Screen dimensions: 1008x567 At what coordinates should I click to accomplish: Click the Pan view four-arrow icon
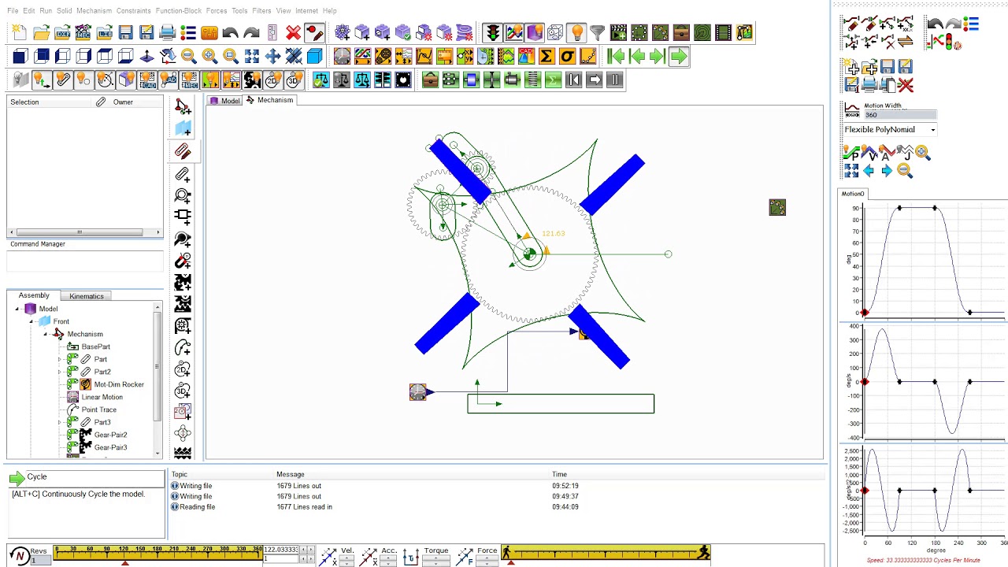tap(272, 56)
